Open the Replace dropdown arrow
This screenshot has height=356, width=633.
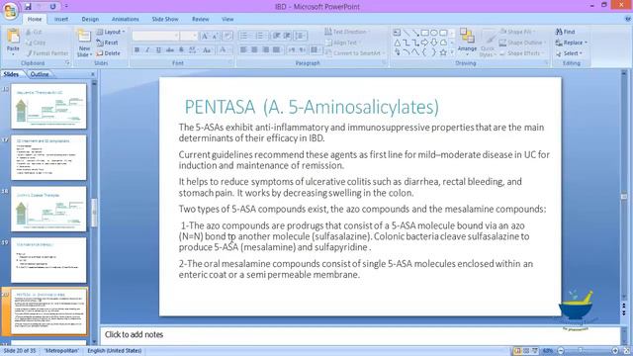click(586, 43)
